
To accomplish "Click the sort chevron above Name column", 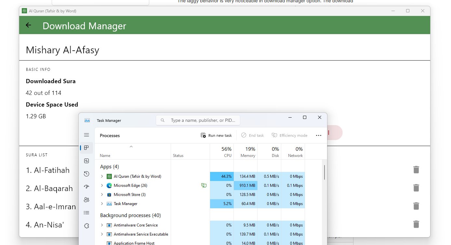I will [131, 147].
